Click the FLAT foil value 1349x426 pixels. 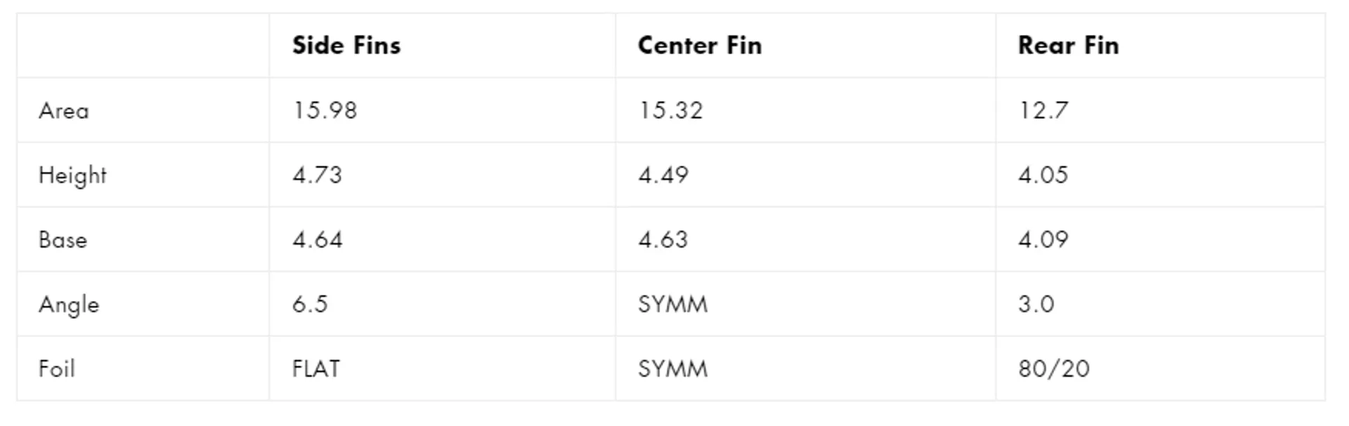316,369
